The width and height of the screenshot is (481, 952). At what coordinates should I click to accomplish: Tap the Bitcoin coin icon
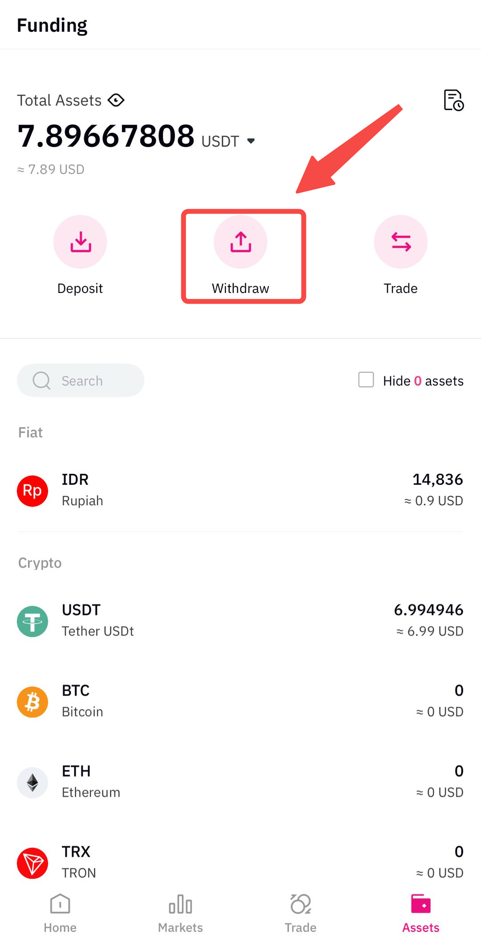pos(33,702)
